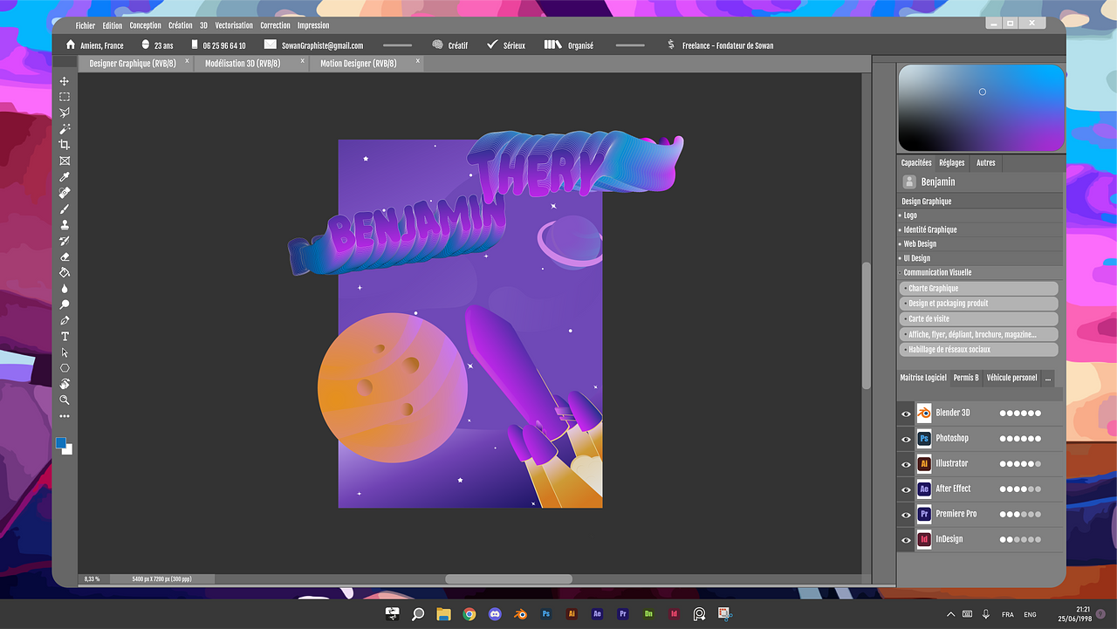
Task: Select the Brush tool
Action: (x=65, y=209)
